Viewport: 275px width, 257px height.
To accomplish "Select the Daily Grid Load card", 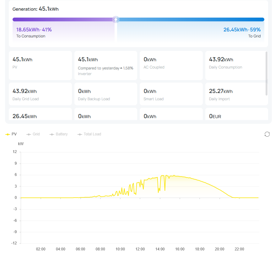I will (x=40, y=94).
